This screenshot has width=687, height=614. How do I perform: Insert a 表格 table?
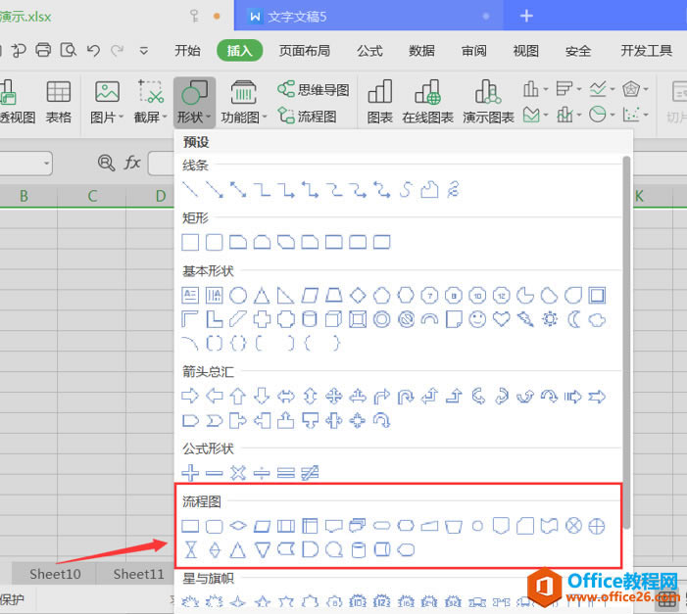pos(58,103)
